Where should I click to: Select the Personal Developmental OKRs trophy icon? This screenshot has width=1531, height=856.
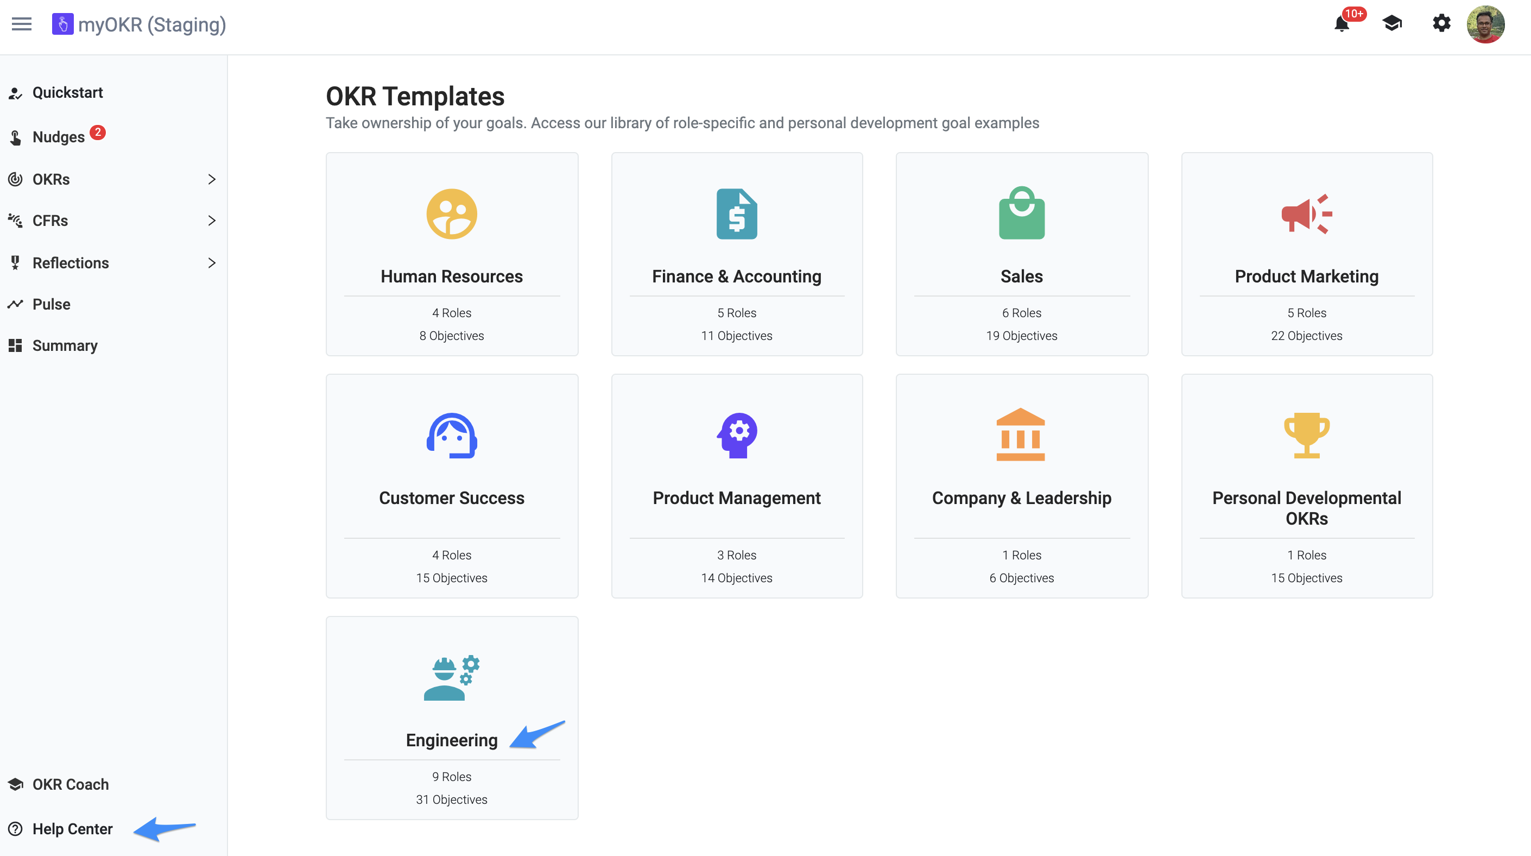pos(1306,435)
